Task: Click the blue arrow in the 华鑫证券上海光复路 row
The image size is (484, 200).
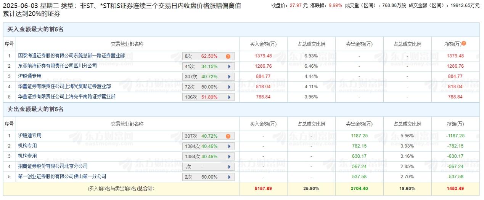Action: 229,87
